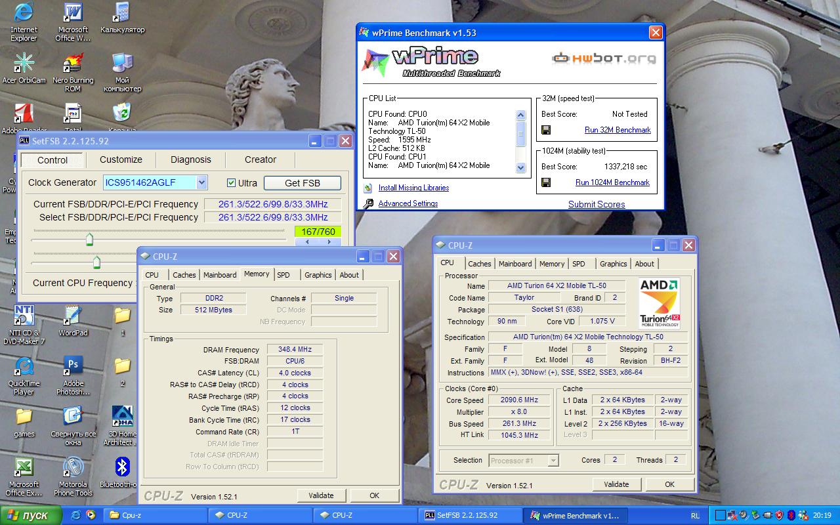Launch 3D Home Architect shortcut
This screenshot has width=840, height=525.
[122, 426]
